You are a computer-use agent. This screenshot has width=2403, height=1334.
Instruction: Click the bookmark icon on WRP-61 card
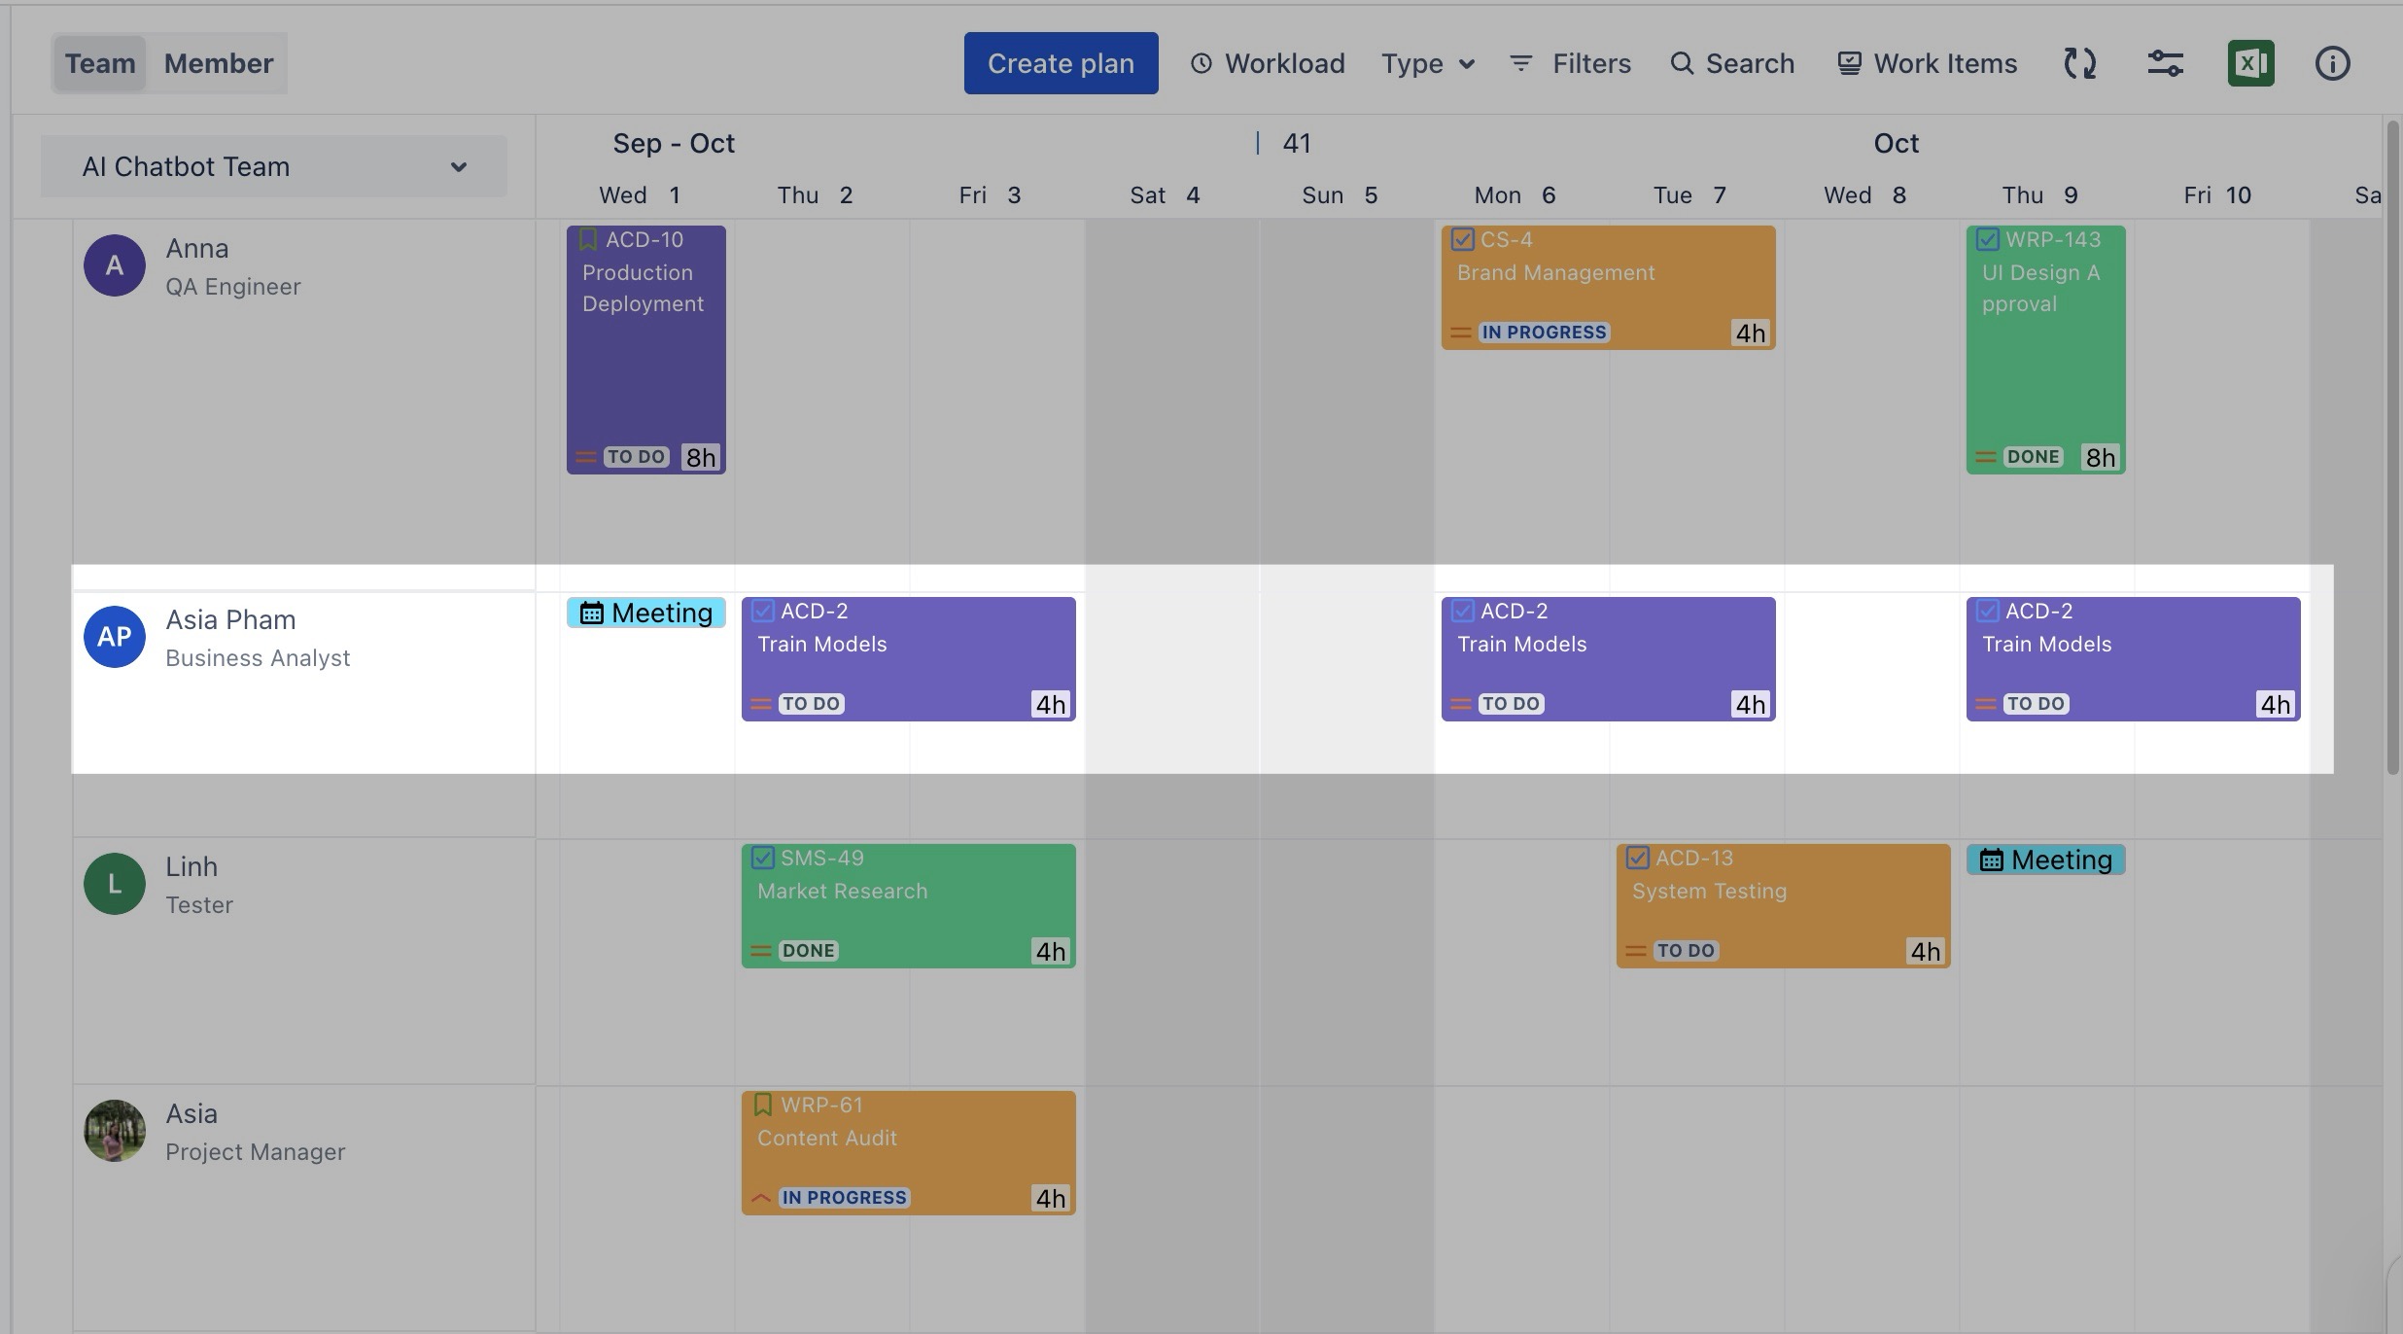(x=762, y=1105)
